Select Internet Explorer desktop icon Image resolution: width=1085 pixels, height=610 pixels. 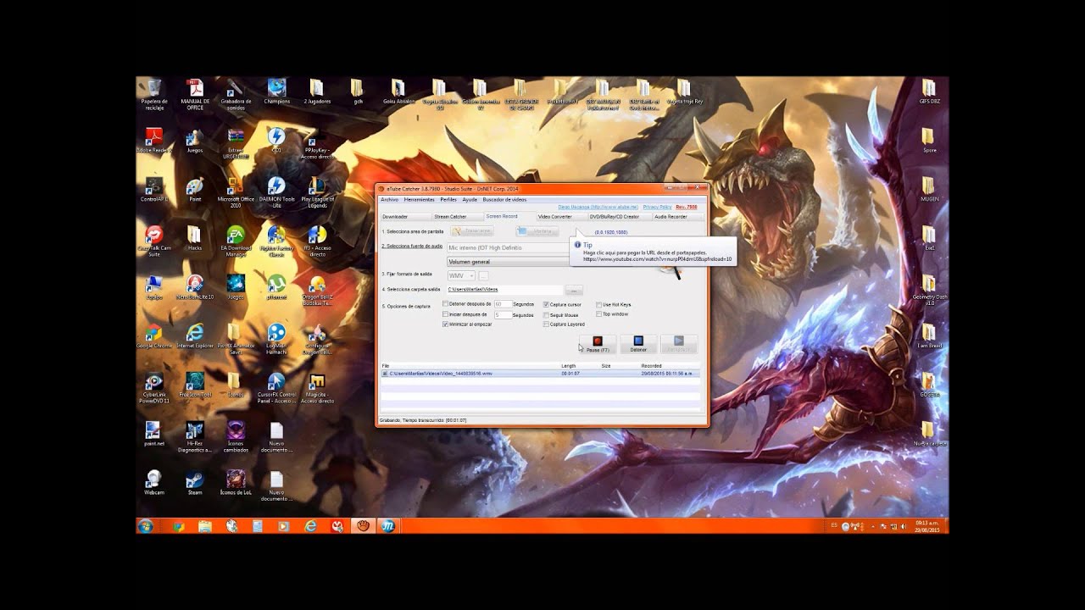(x=195, y=336)
